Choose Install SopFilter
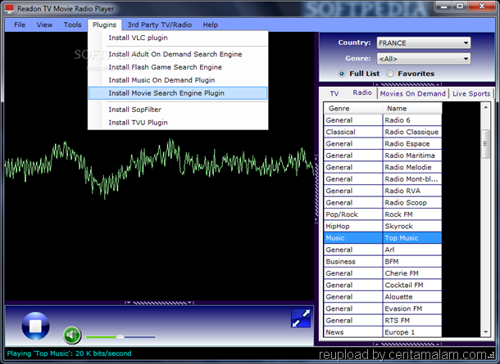The width and height of the screenshot is (500, 364). point(178,110)
